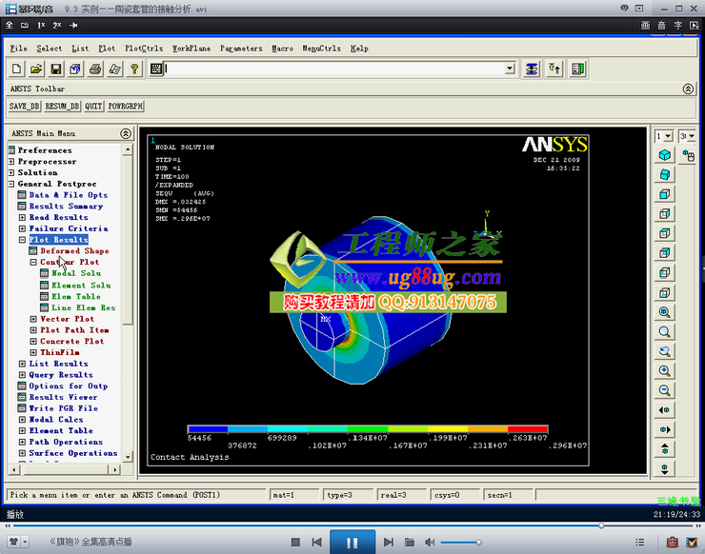Open the WorkPlane menu
The height and width of the screenshot is (554, 705).
tap(191, 49)
